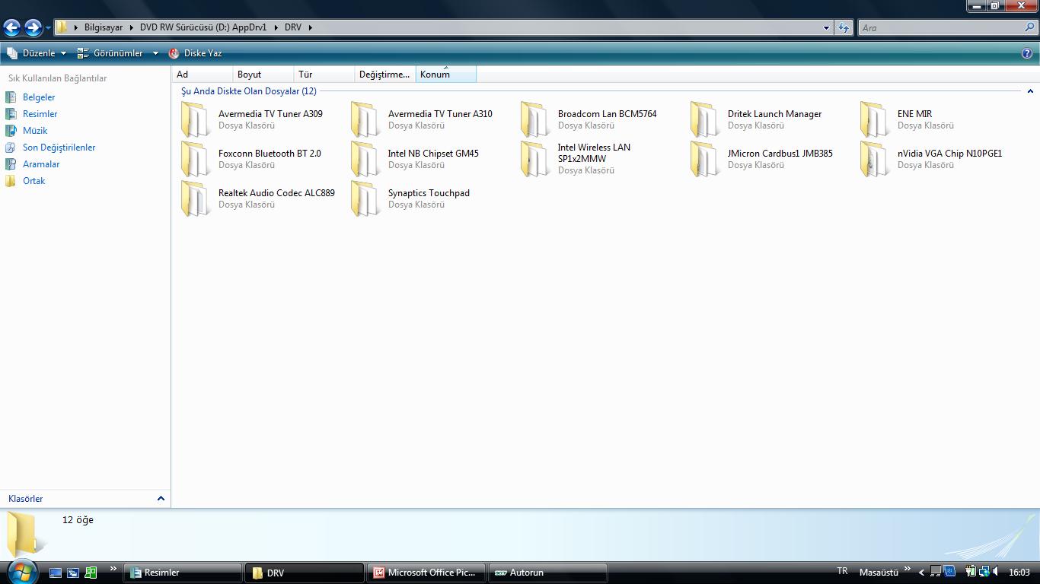The height and width of the screenshot is (584, 1040).
Task: Click Switch Between Windows quick launch icon
Action: tap(73, 573)
